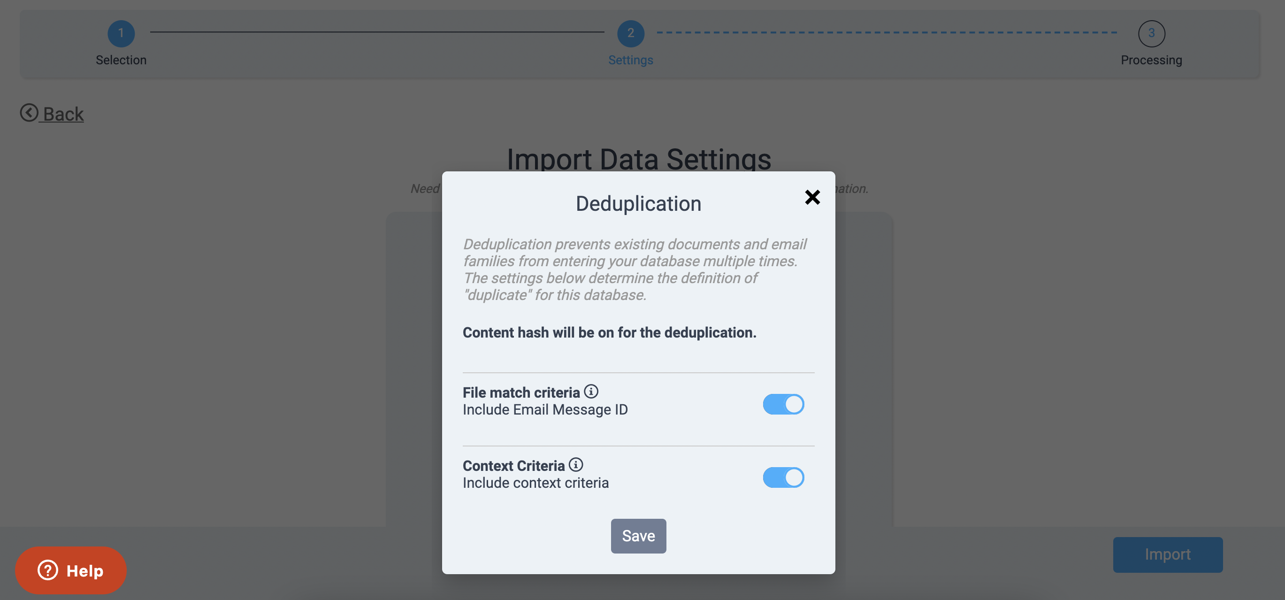Select step 2 Settings circle

tap(630, 33)
